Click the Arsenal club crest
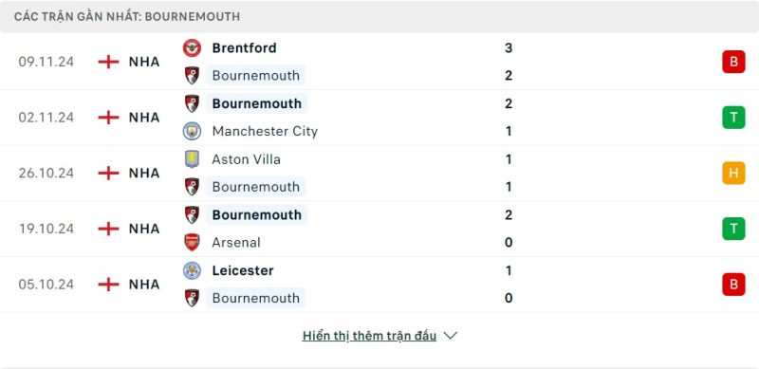The width and height of the screenshot is (759, 369). [x=193, y=242]
